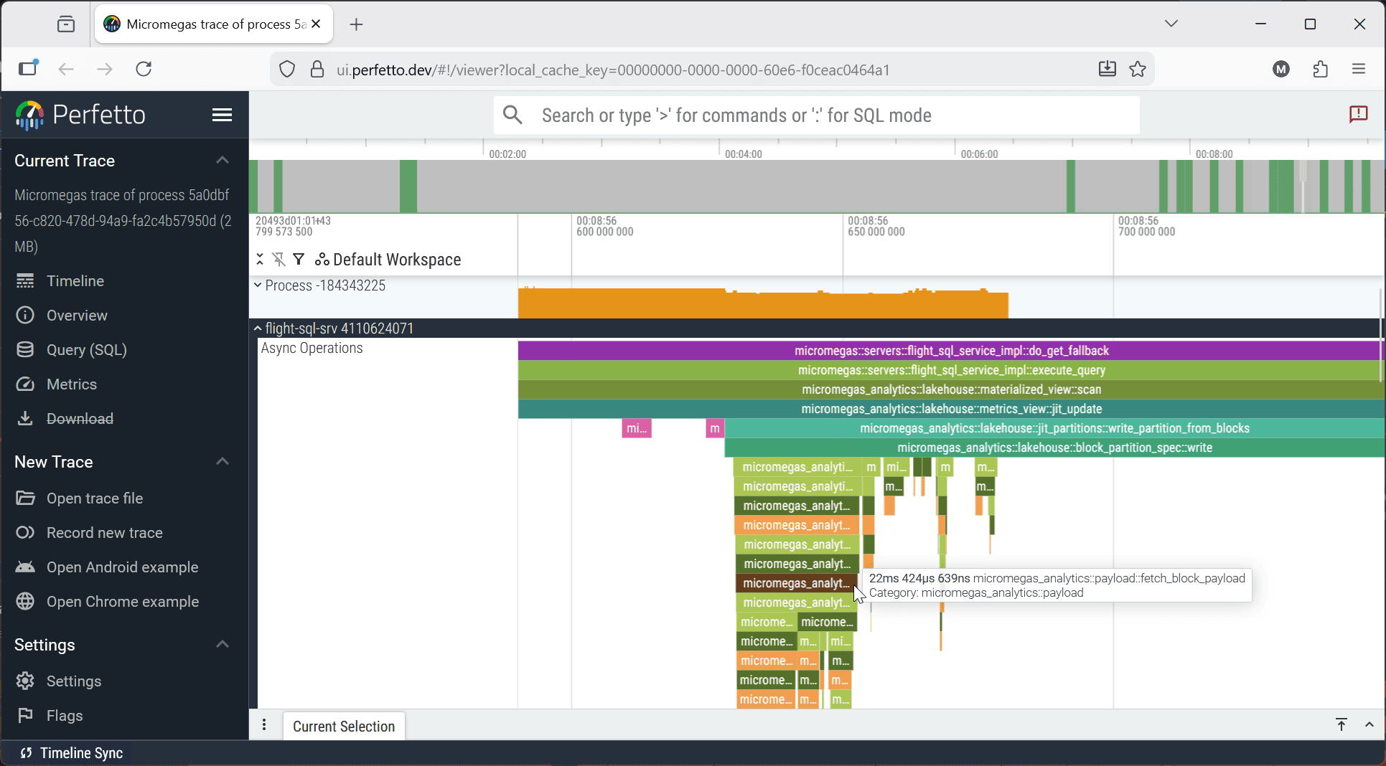Viewport: 1386px width, 766px height.
Task: Close the Micromegas trace browser tab
Action: 316,24
